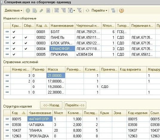Click row marker icon of БОЛТ row

7,32
